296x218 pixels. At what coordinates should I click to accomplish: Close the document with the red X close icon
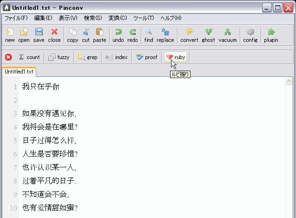[x=54, y=35]
